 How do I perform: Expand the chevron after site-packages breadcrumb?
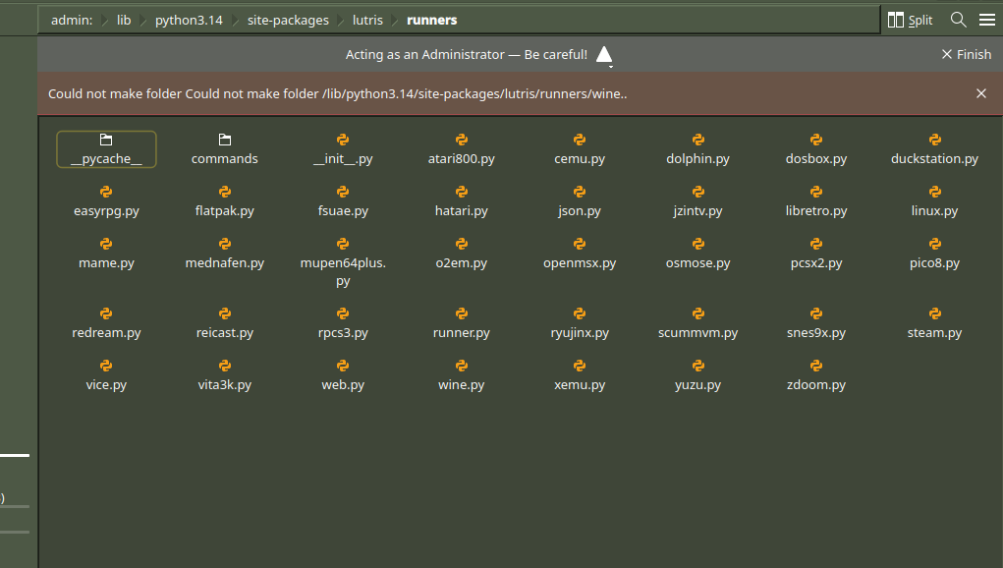click(341, 21)
